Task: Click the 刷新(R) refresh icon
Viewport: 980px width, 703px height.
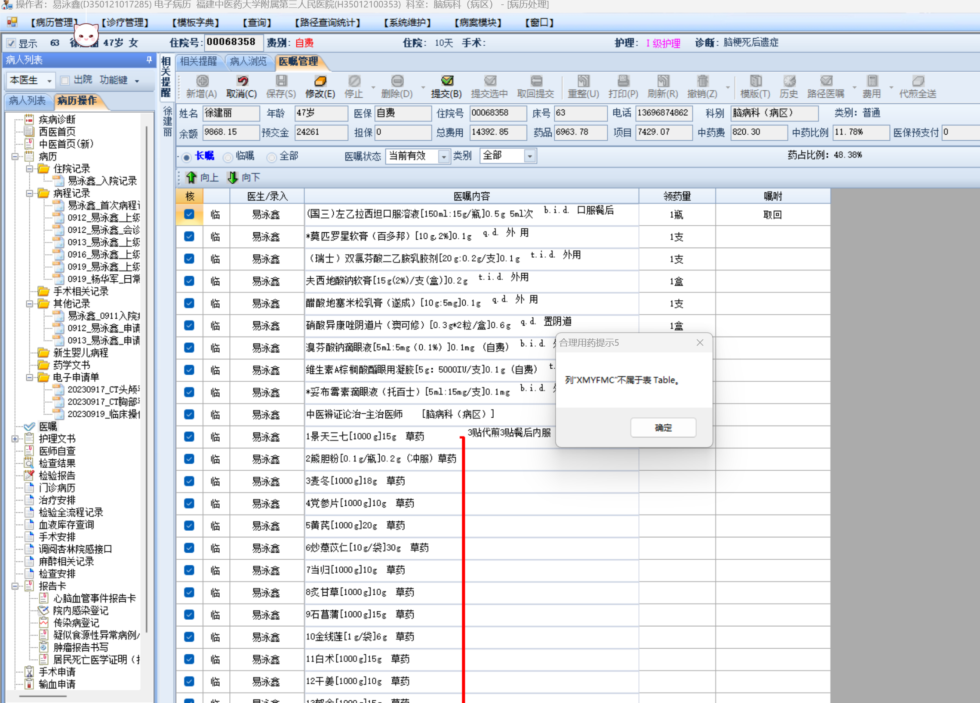Action: pyautogui.click(x=663, y=81)
